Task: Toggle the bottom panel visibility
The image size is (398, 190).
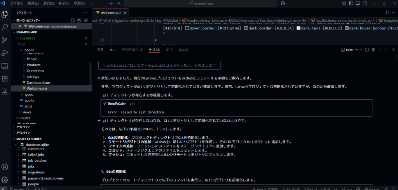Action: (358, 3)
